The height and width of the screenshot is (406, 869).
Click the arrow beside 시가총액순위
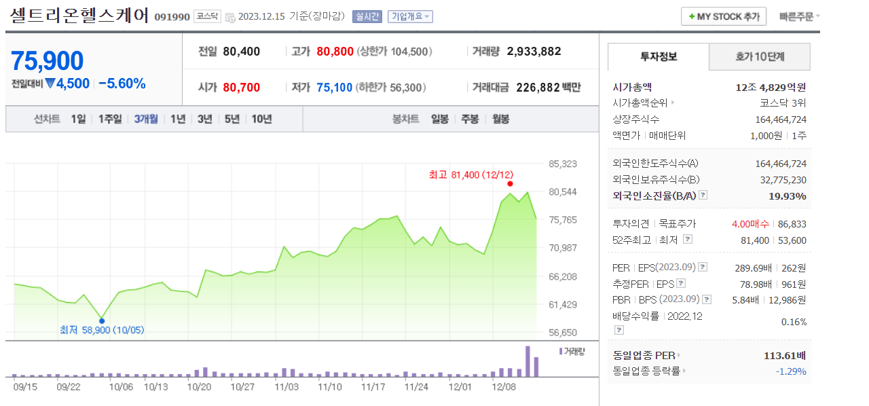tap(673, 103)
